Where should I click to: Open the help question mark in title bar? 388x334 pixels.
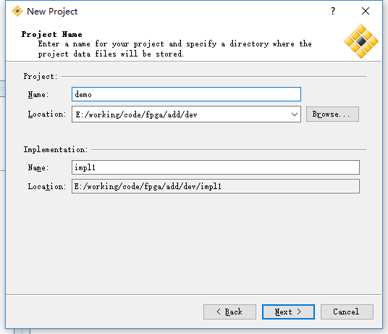(x=333, y=11)
